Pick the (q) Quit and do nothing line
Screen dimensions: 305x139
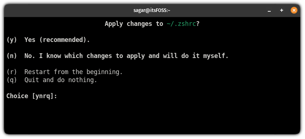point(52,80)
